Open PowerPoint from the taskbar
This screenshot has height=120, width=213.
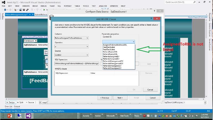tap(10, 116)
